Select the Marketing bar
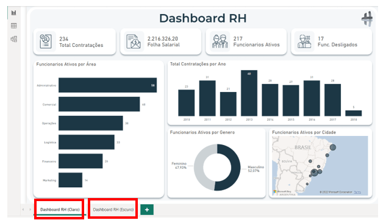386x220 pixels. [x=70, y=180]
